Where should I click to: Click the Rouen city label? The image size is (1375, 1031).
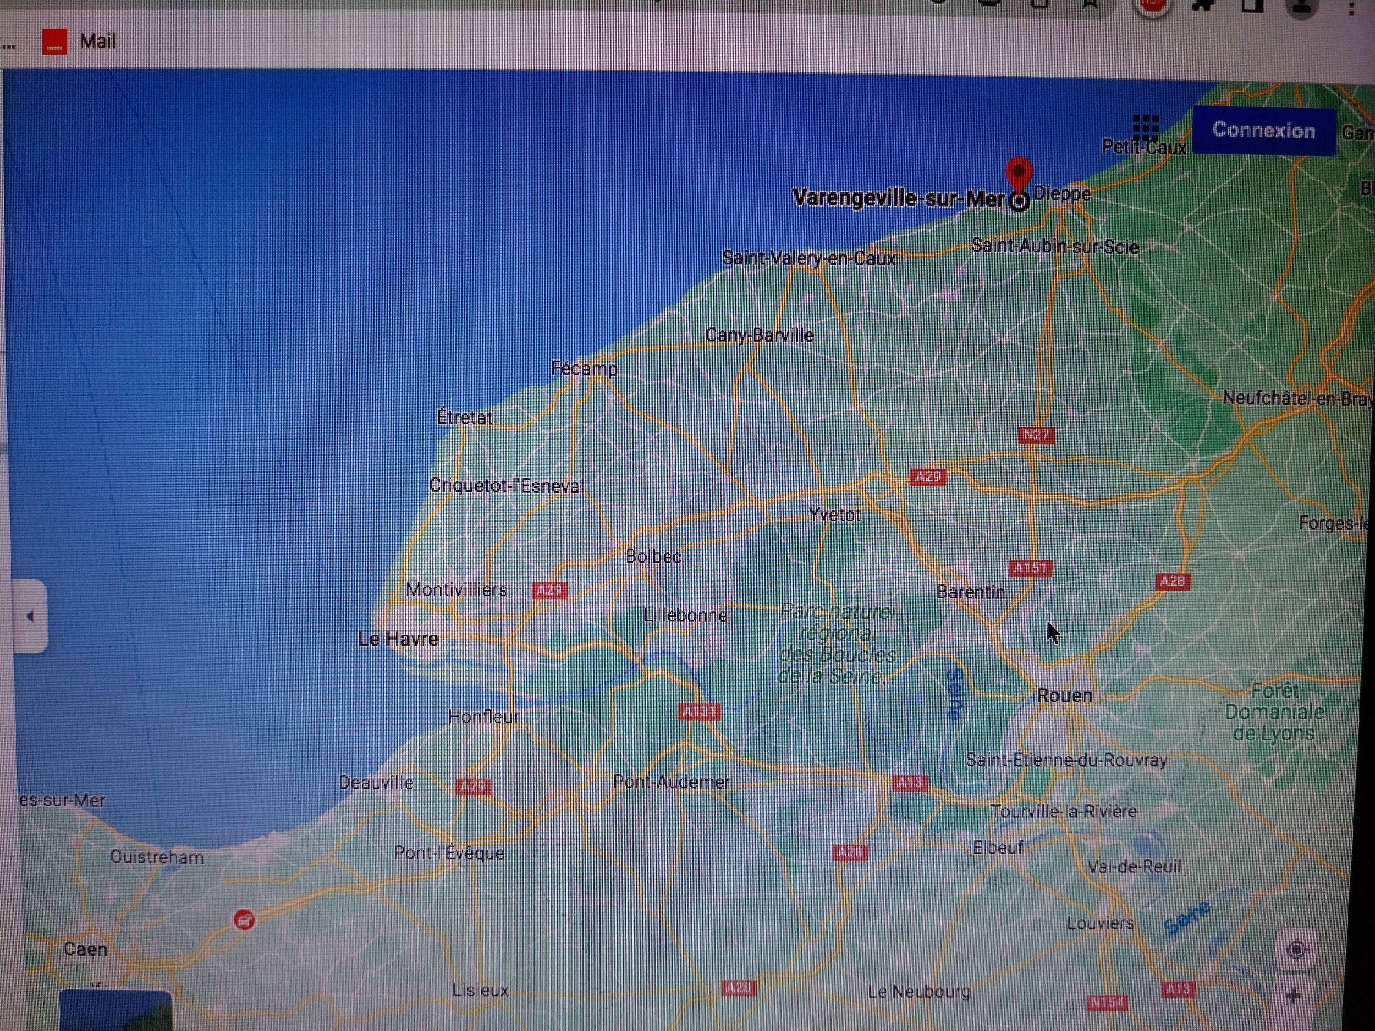coord(1064,696)
